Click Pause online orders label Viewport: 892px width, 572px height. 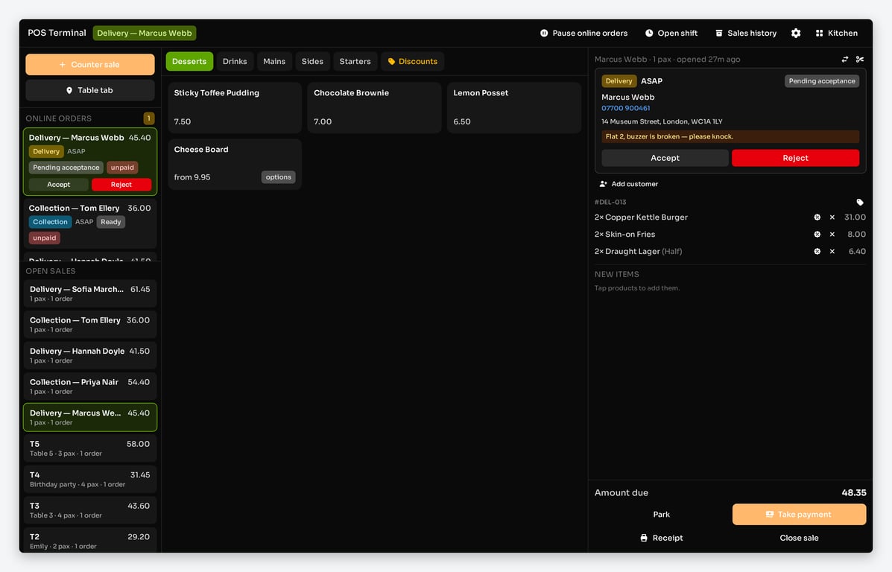pyautogui.click(x=590, y=33)
